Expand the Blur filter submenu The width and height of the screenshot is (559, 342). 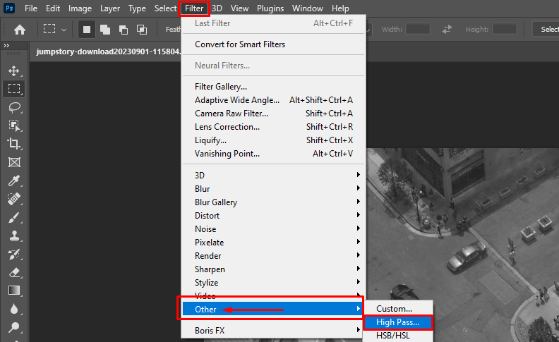click(x=272, y=188)
